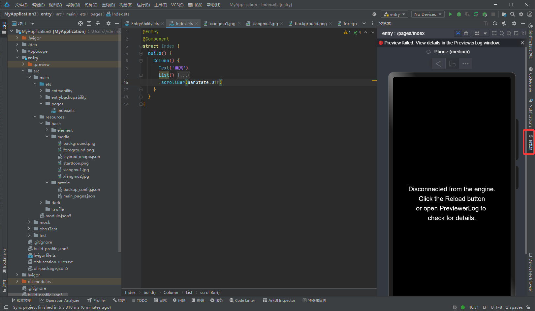
Task: Expand the .hvigor folder
Action: point(17,38)
